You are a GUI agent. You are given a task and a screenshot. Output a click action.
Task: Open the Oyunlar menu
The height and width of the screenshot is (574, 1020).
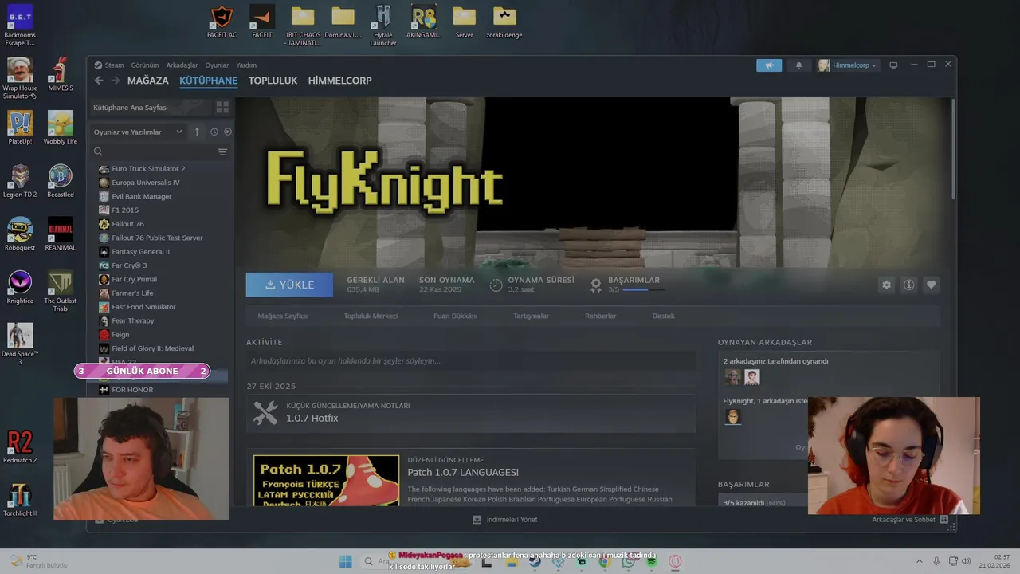(217, 65)
